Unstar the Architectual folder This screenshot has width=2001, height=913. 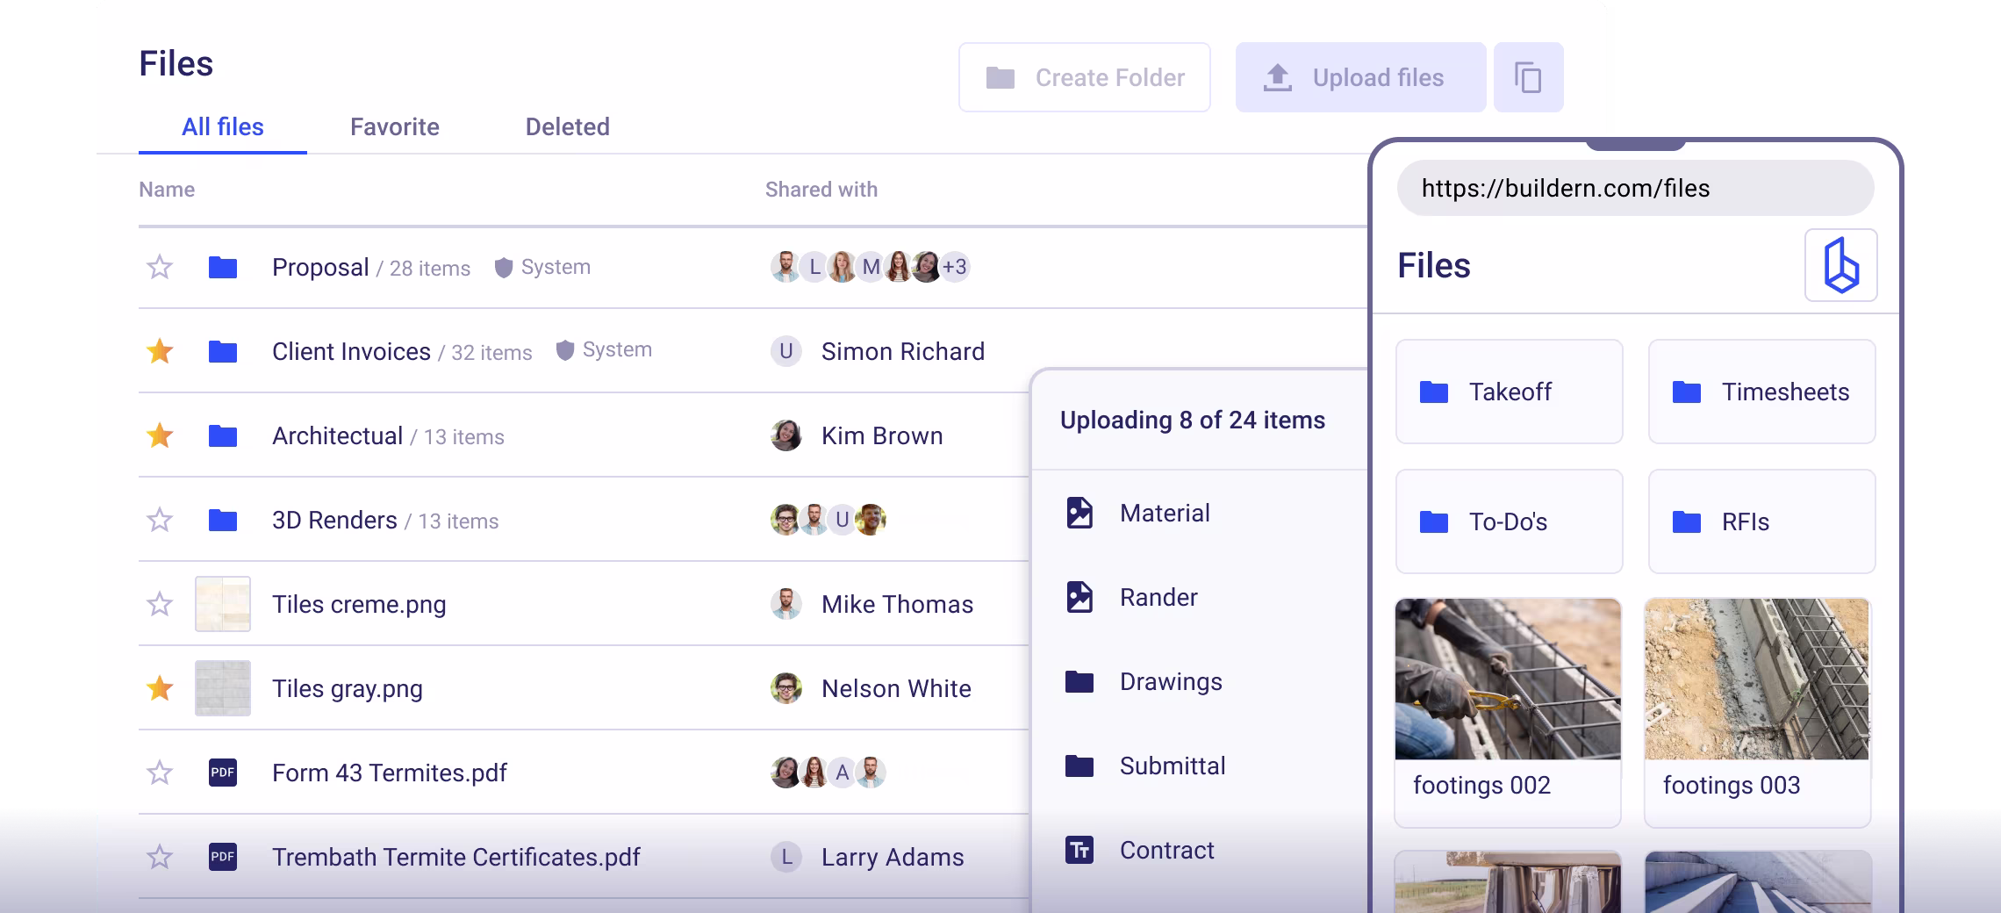click(x=160, y=435)
